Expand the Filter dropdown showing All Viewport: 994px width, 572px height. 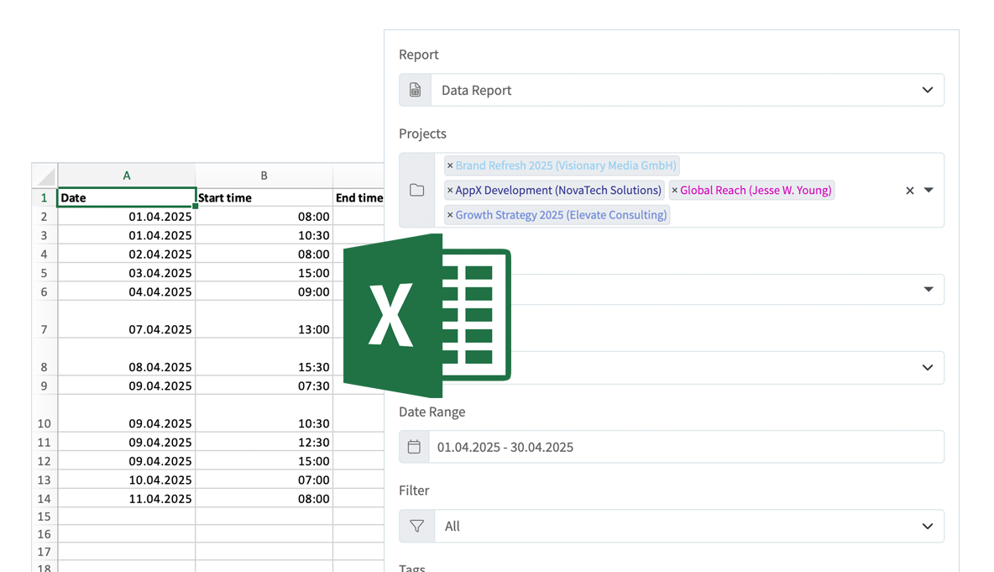(x=928, y=526)
